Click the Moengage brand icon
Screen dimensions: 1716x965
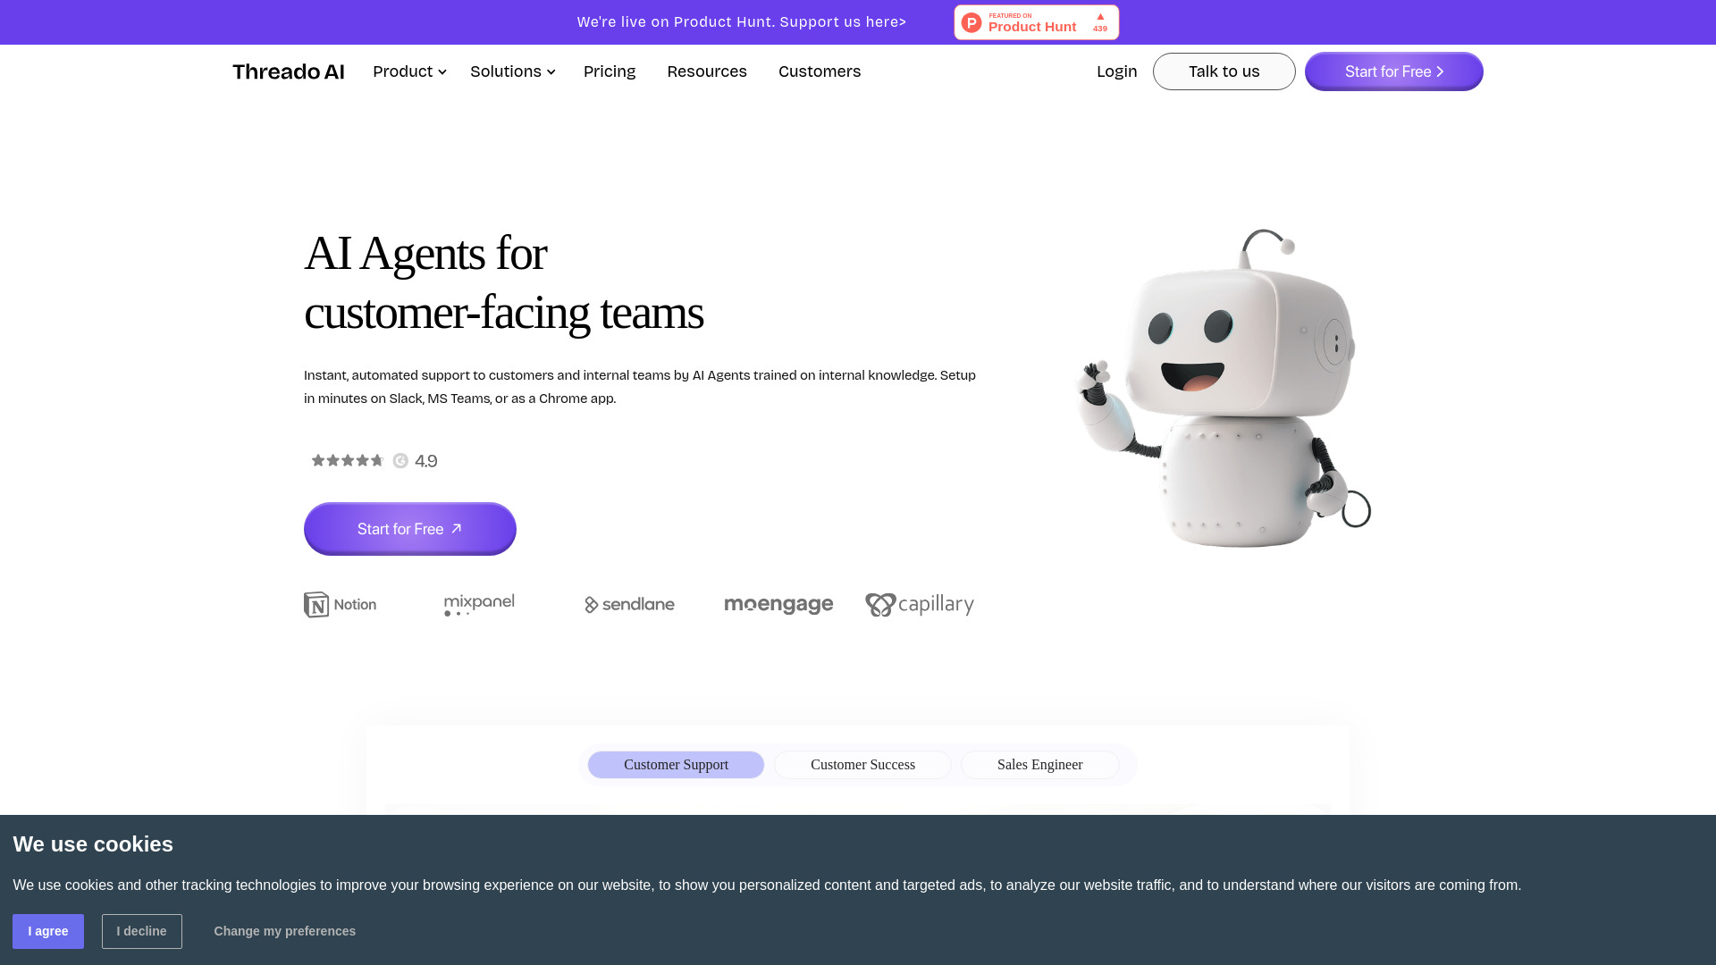tap(778, 603)
